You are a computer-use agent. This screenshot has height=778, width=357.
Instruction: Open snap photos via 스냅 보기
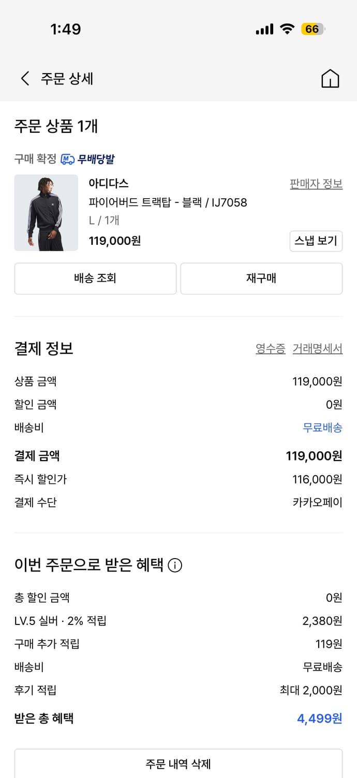click(x=316, y=241)
